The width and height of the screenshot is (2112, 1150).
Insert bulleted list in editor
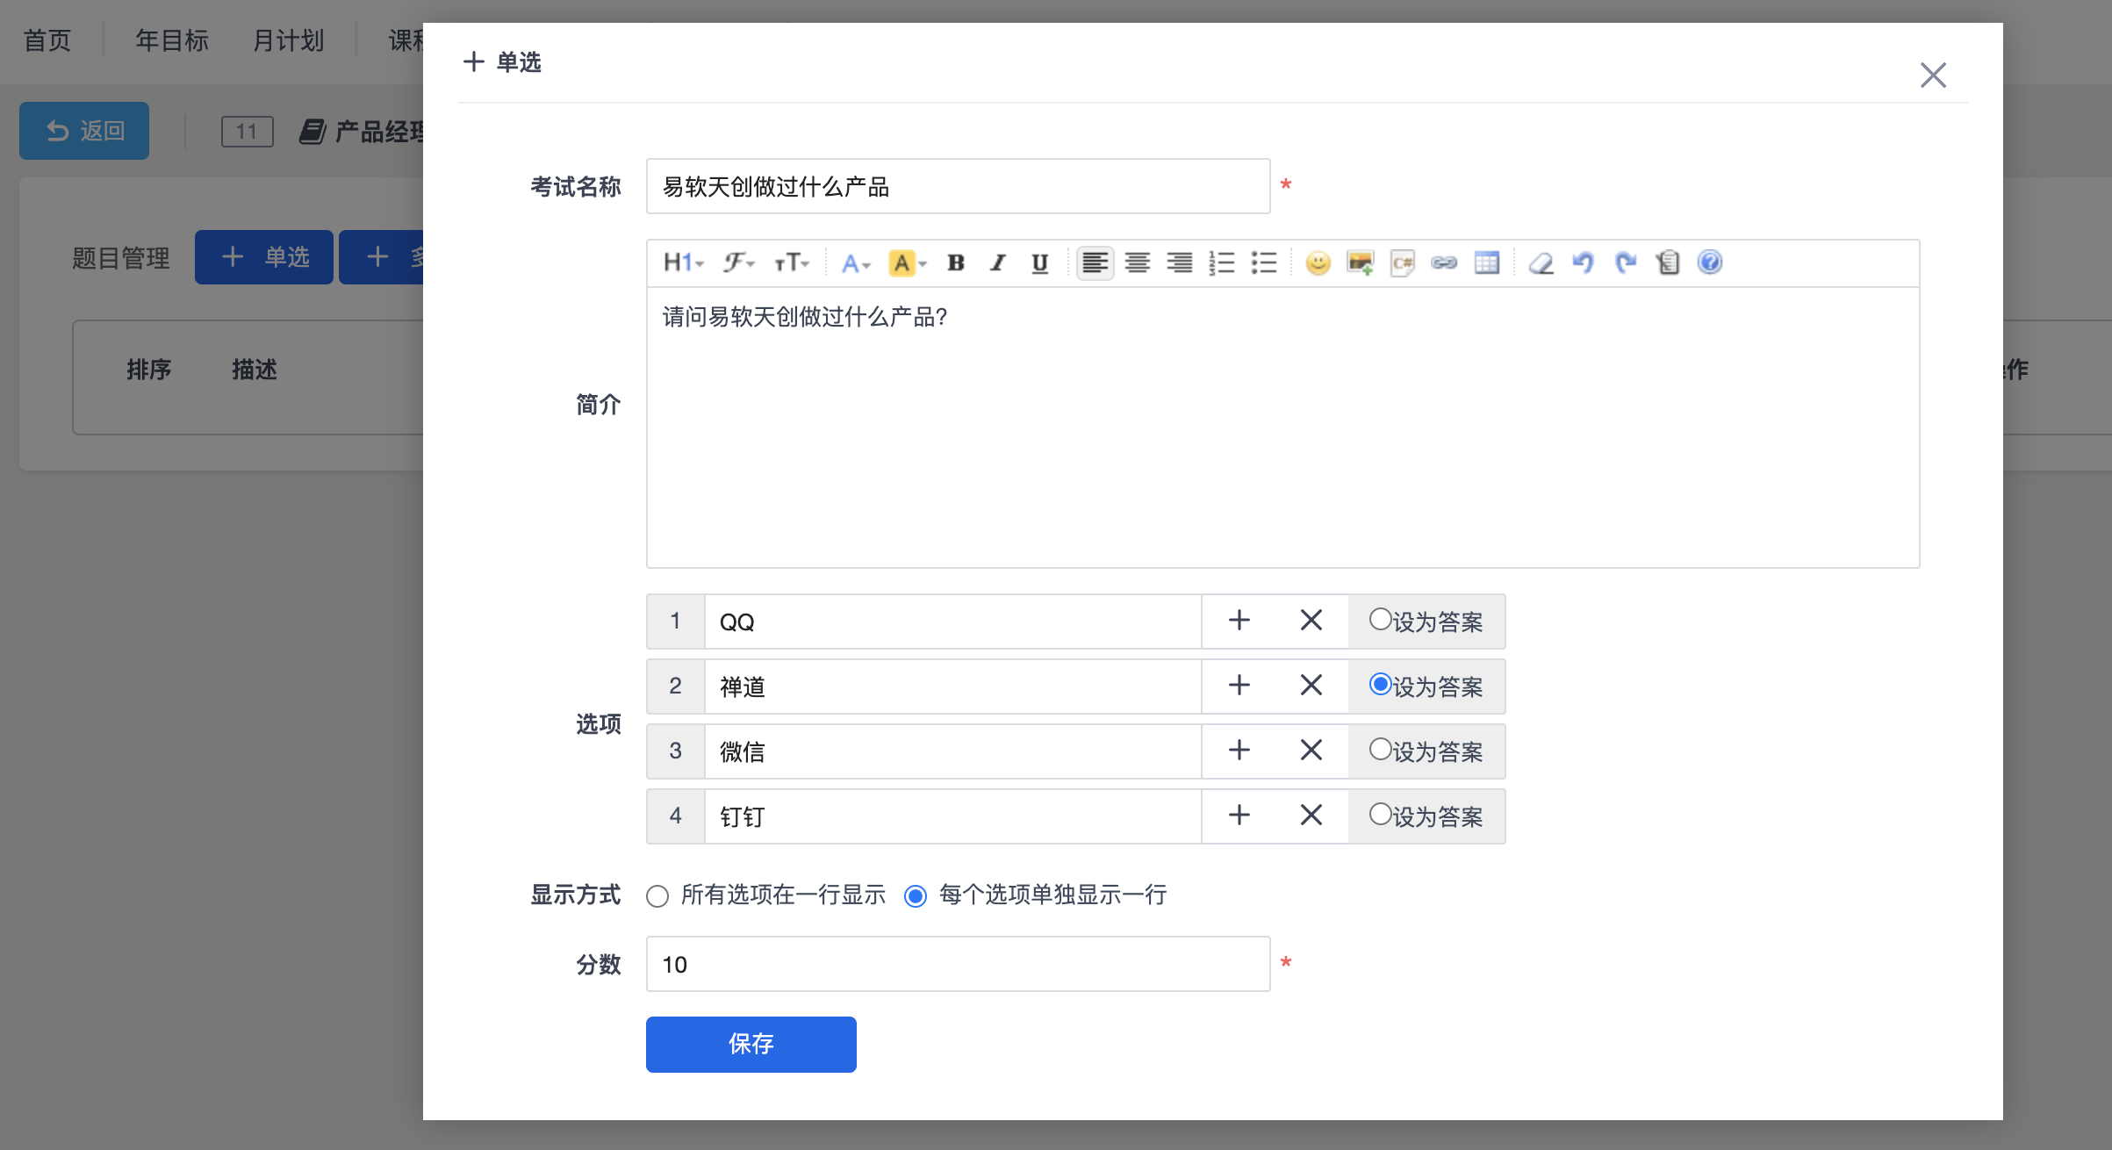tap(1264, 262)
